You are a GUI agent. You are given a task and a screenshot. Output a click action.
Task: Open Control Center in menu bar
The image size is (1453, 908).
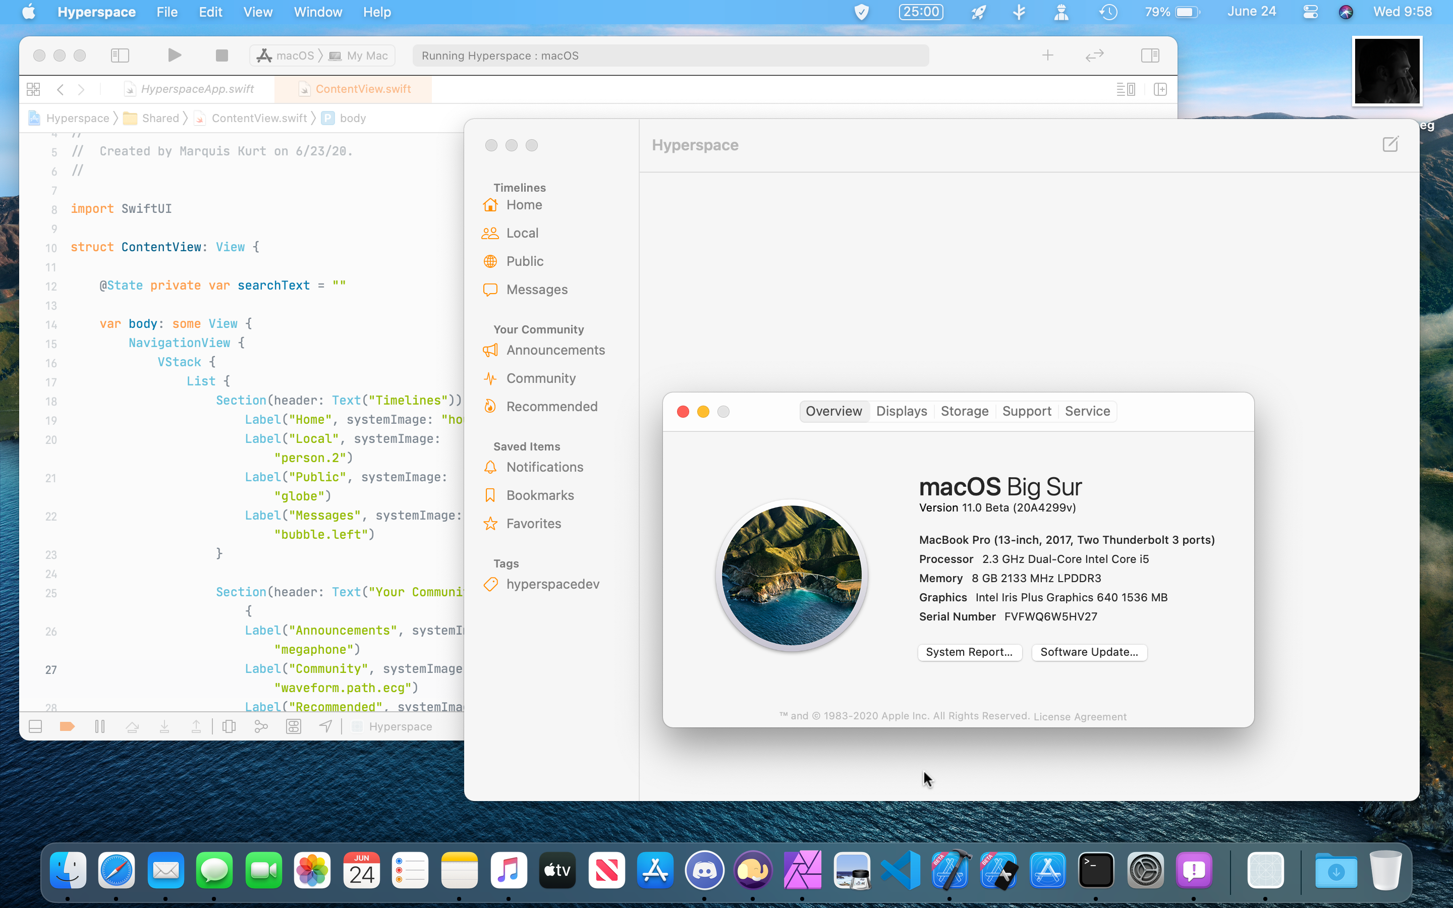tap(1310, 12)
